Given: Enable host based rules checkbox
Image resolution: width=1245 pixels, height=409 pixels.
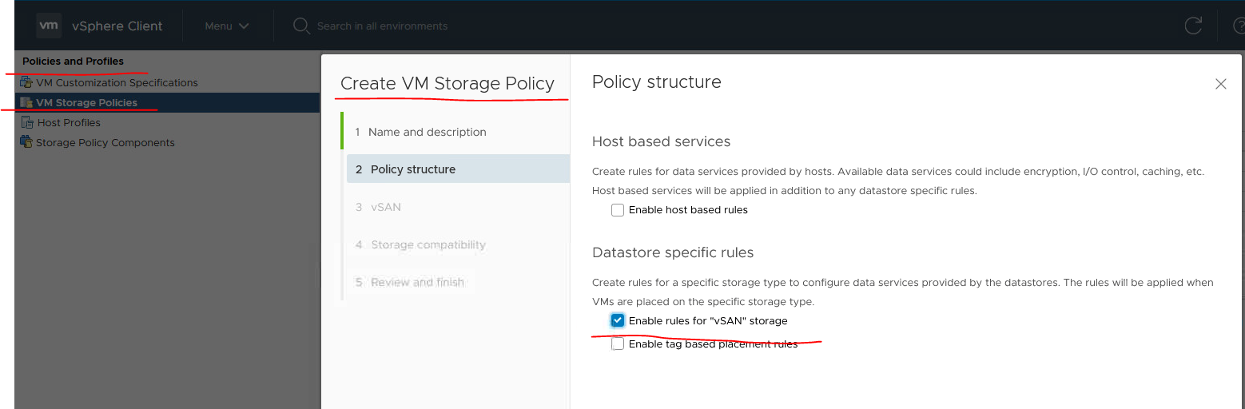Looking at the screenshot, I should click(618, 210).
